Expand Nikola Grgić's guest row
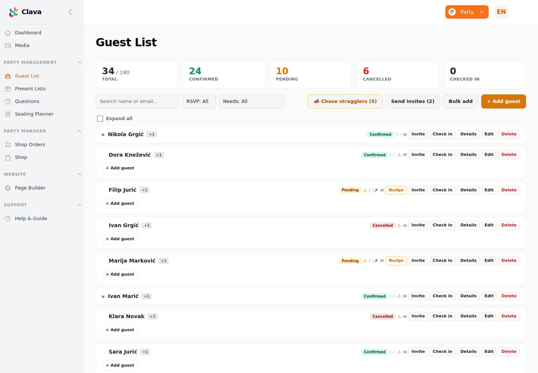This screenshot has height=373, width=538. coord(103,135)
